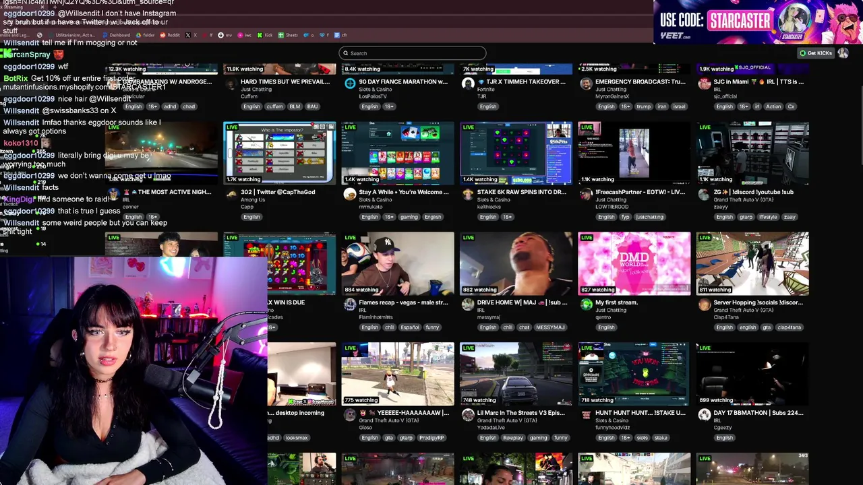
Task: Select 'Español' tag under Flames recap
Action: click(x=409, y=327)
